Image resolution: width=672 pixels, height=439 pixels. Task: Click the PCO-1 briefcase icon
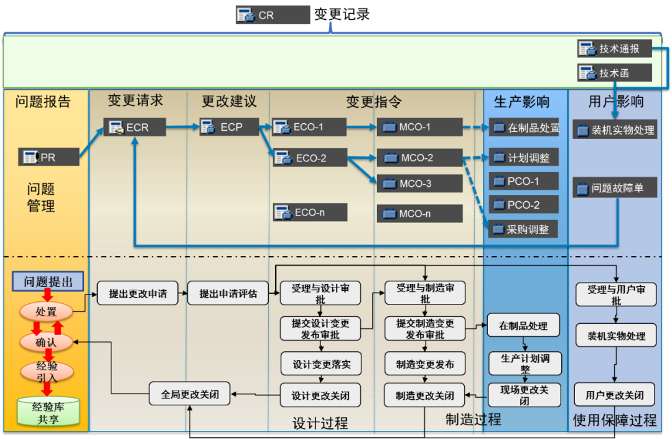499,181
